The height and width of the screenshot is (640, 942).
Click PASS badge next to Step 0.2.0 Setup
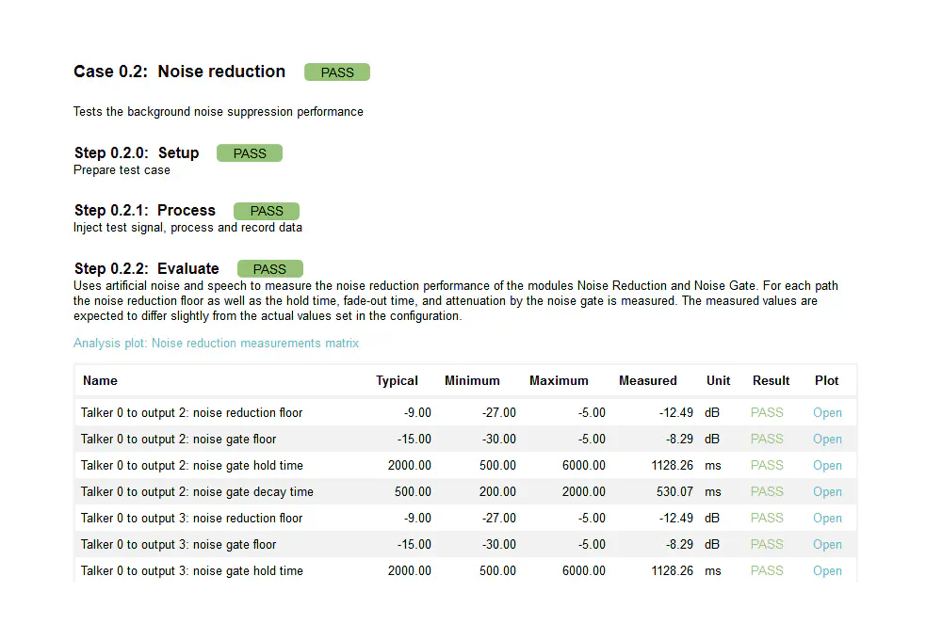[250, 153]
